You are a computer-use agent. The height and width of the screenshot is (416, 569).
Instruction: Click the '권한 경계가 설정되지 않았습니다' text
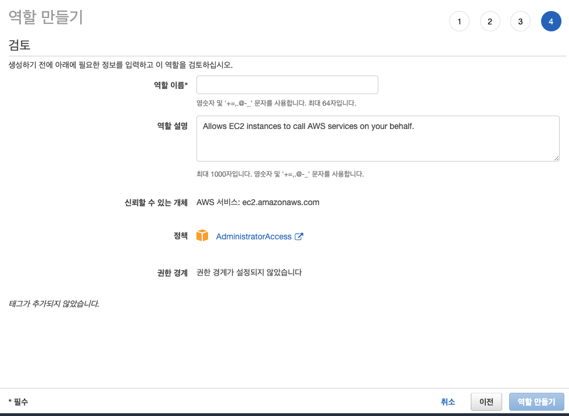[x=249, y=272]
